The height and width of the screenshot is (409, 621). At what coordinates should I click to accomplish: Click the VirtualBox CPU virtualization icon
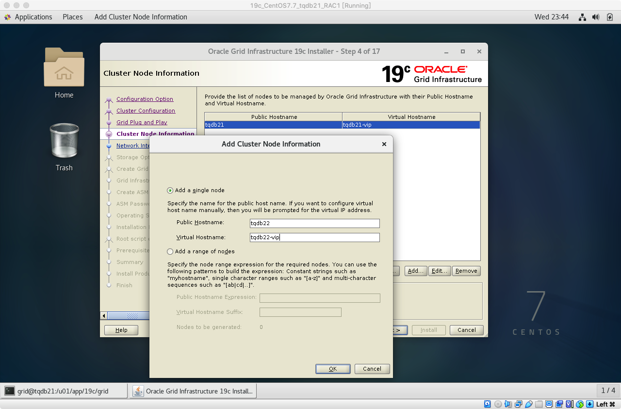point(570,404)
